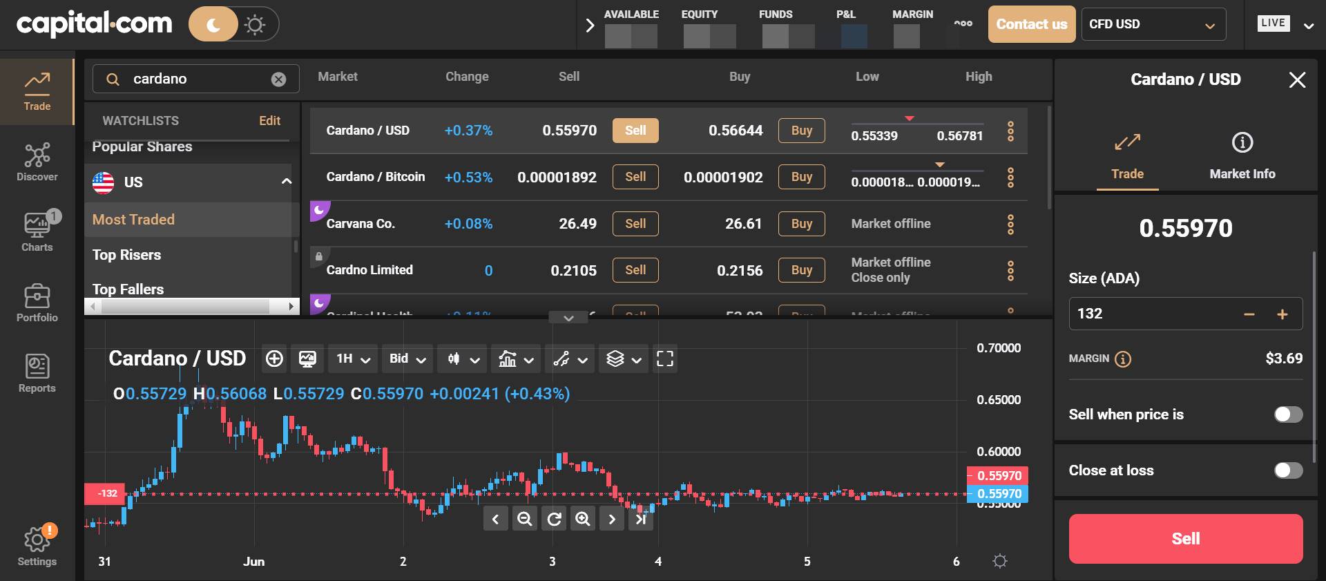
Task: Open the Charts sidebar section
Action: point(37,232)
